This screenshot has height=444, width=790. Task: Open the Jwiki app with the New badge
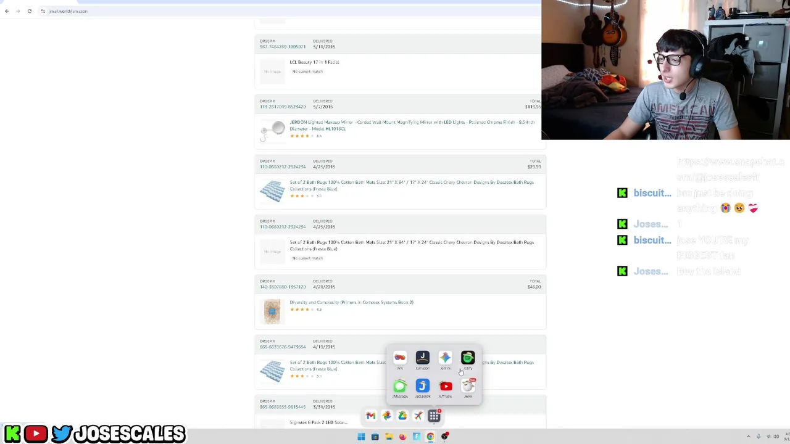click(468, 386)
